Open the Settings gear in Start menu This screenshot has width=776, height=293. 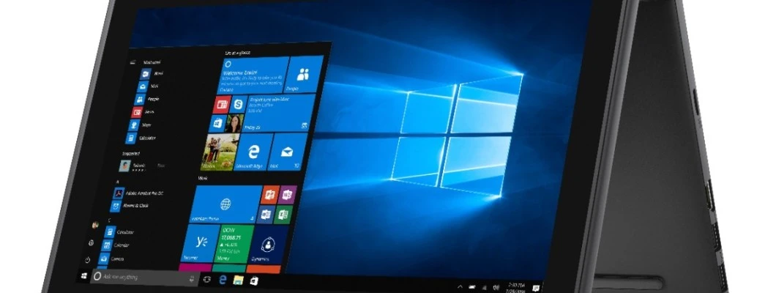click(91, 242)
